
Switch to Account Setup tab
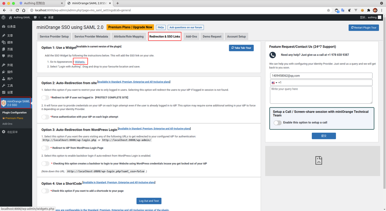pyautogui.click(x=236, y=36)
